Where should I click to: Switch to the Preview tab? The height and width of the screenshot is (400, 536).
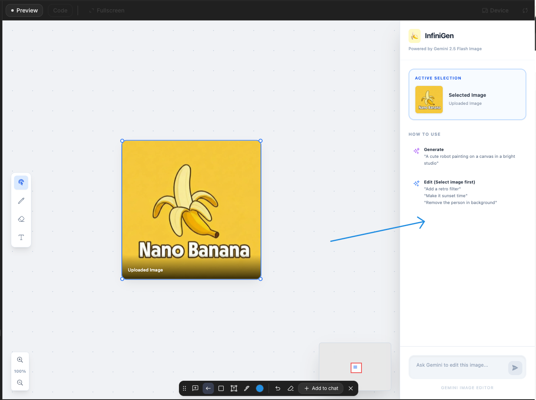pos(25,10)
